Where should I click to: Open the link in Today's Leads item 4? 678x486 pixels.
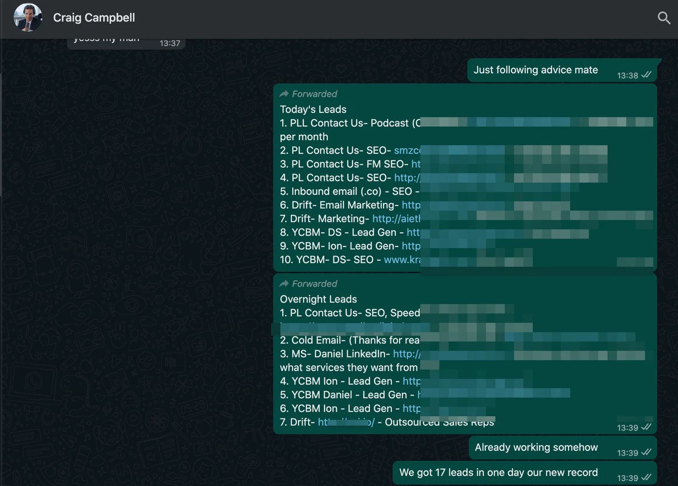pyautogui.click(x=407, y=178)
